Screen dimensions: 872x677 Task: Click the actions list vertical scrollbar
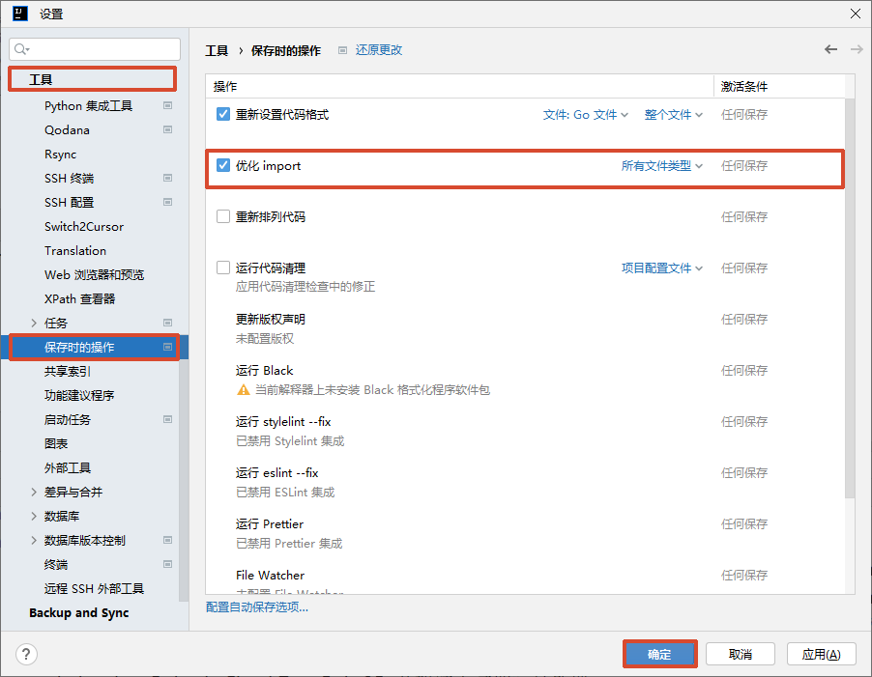coord(850,290)
